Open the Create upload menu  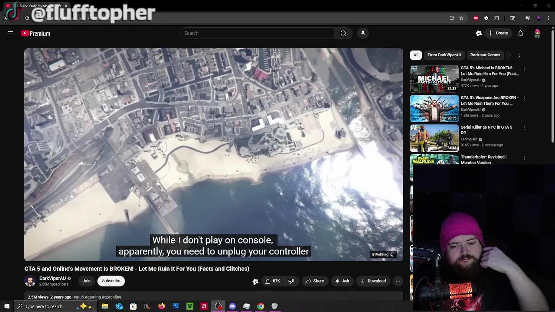point(498,33)
